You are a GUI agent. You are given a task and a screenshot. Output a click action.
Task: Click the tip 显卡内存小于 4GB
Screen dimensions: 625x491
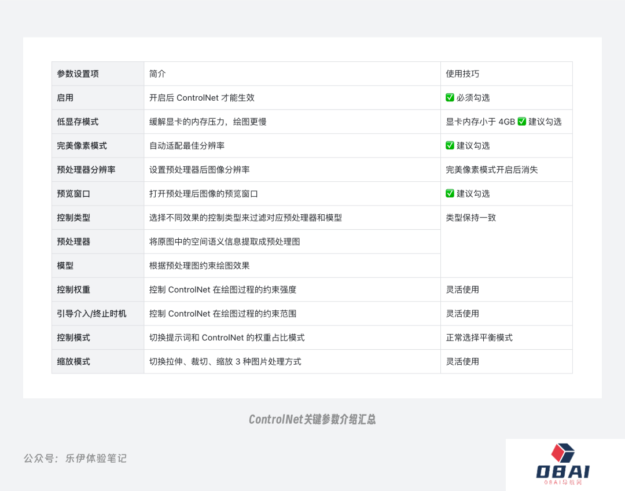pos(480,122)
